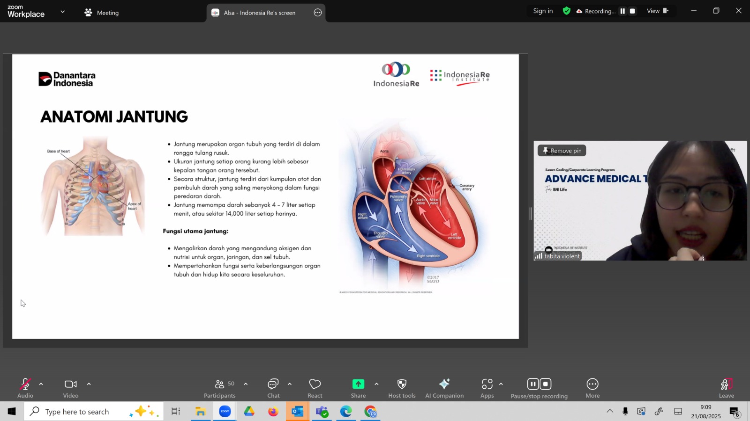Launch the AI Companion
Screen dimensions: 750x421
(x=444, y=388)
